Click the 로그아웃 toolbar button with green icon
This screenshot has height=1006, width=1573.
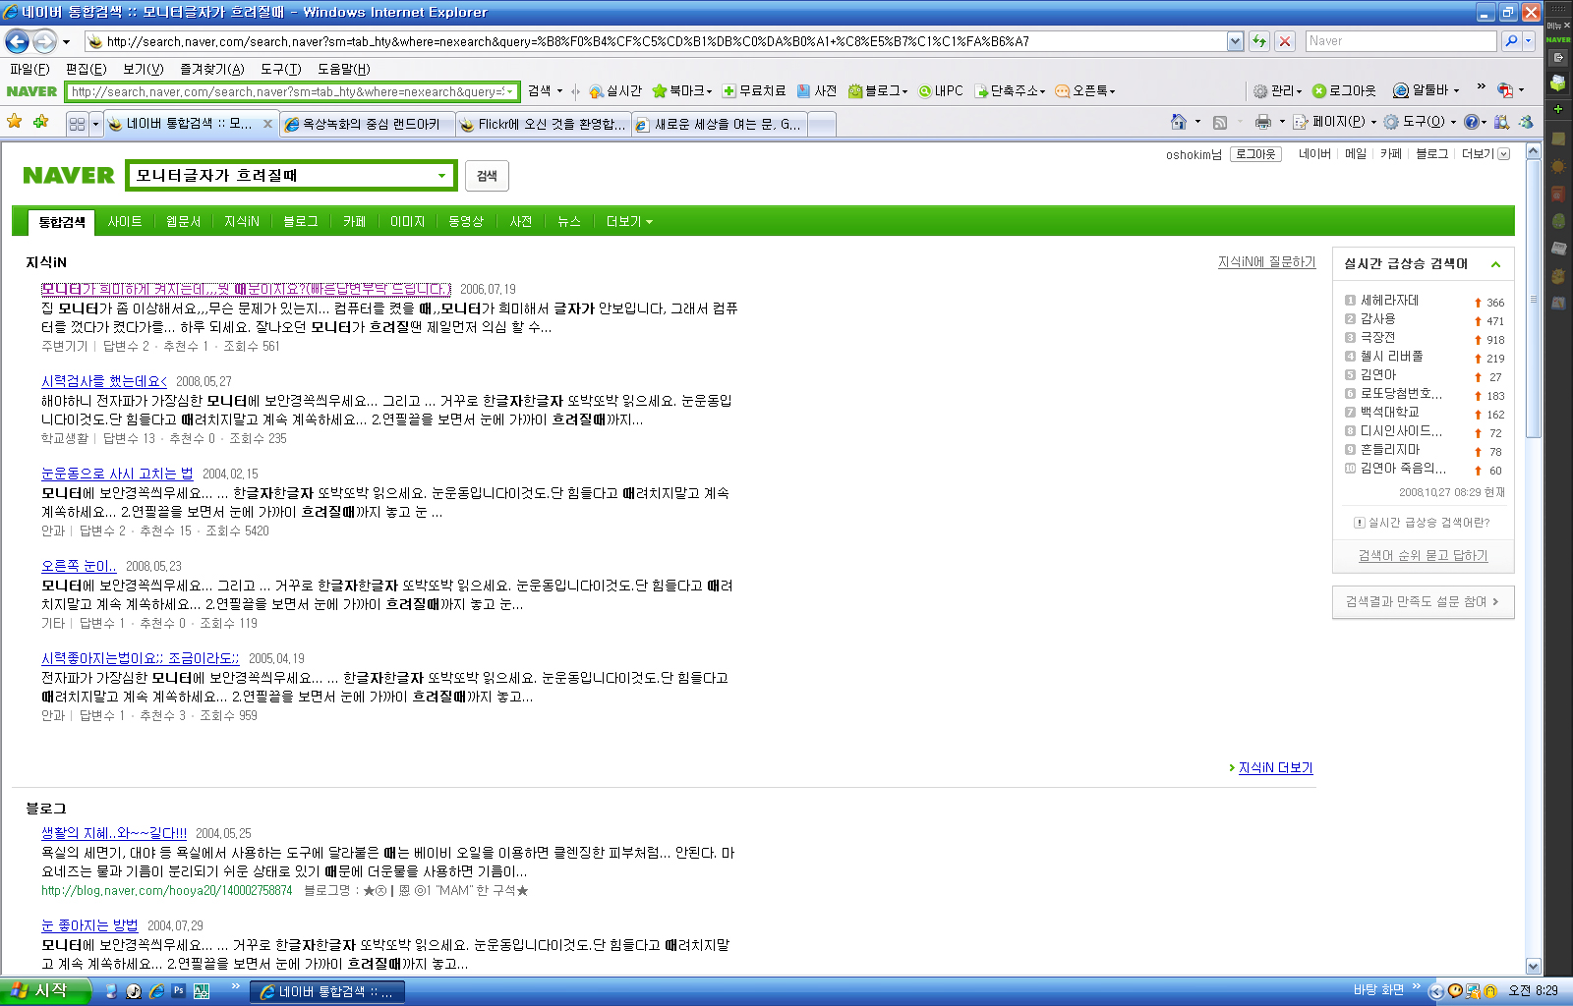point(1344,91)
